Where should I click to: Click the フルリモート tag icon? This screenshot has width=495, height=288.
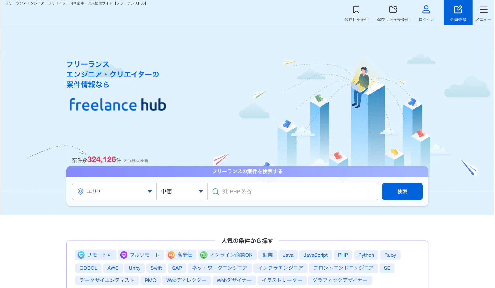[124, 255]
